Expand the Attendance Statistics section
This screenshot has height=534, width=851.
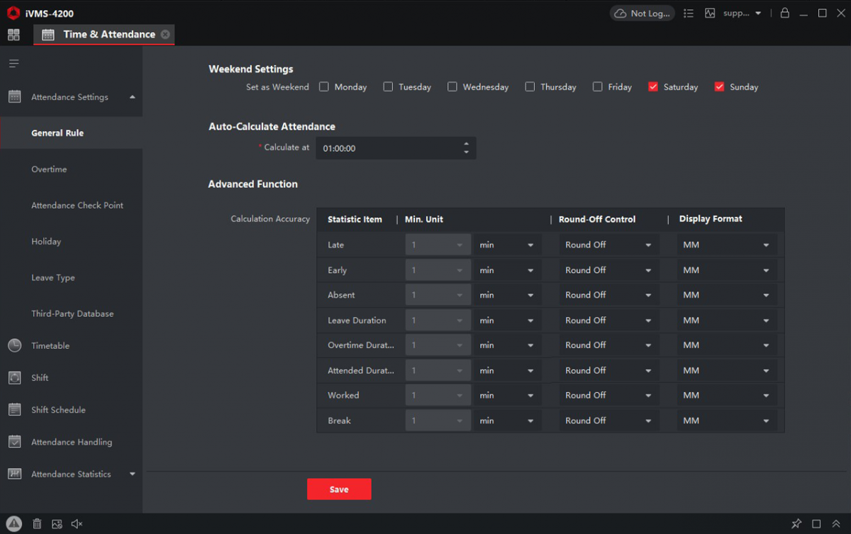click(132, 474)
